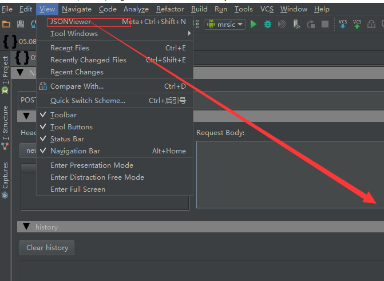The height and width of the screenshot is (281, 384).
Task: Open the Tools menu
Action: coord(244,9)
